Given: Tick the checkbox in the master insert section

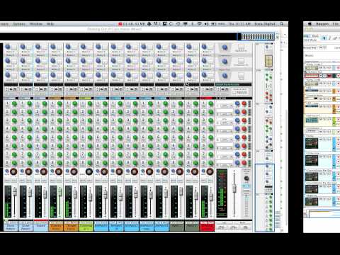Looking at the screenshot, I should 234,93.
